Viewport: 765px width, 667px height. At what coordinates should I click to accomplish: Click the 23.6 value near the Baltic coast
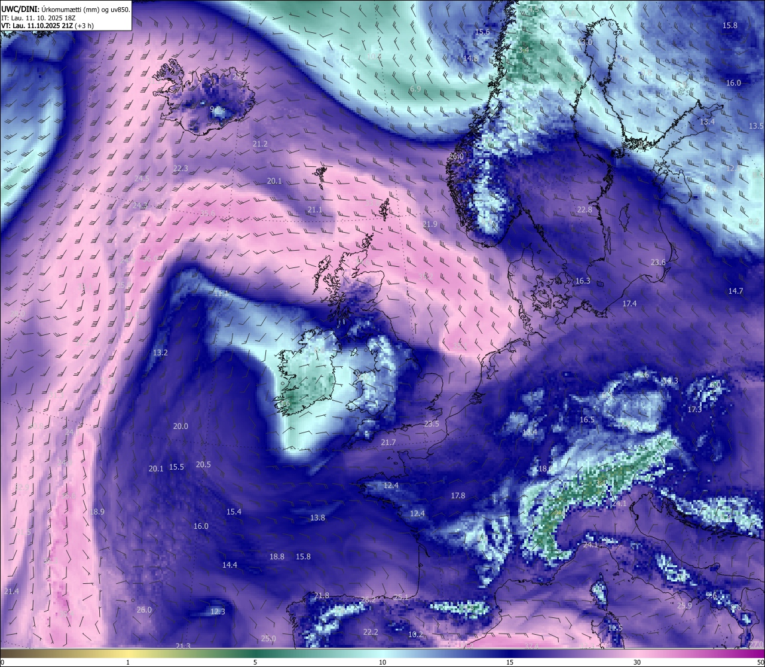point(658,263)
